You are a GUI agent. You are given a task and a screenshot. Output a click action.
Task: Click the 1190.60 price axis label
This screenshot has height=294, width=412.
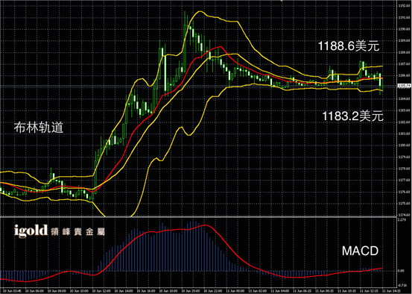click(405, 29)
